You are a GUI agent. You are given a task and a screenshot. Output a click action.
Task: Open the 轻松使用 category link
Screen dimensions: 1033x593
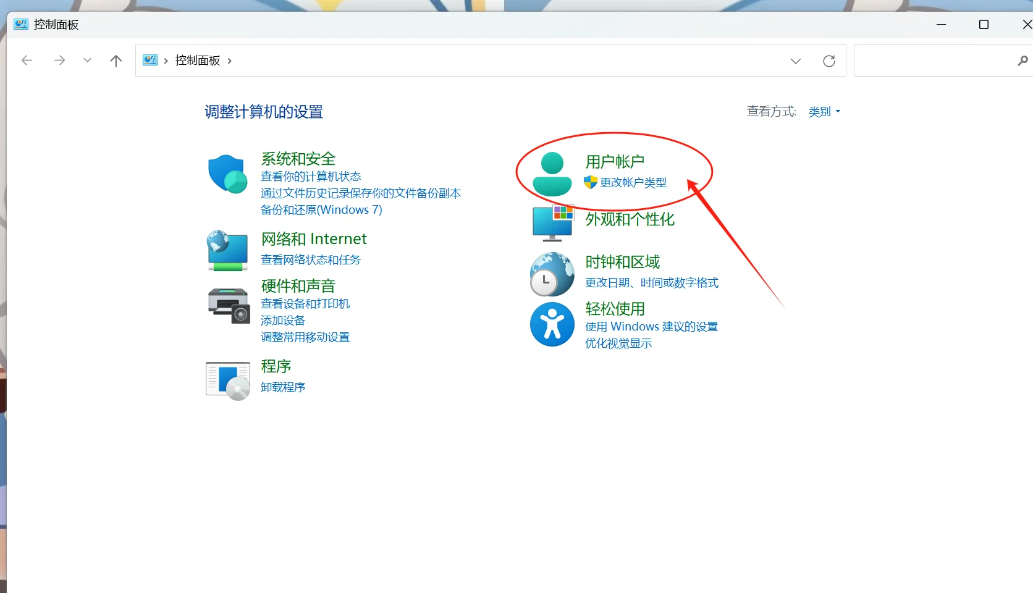click(615, 309)
